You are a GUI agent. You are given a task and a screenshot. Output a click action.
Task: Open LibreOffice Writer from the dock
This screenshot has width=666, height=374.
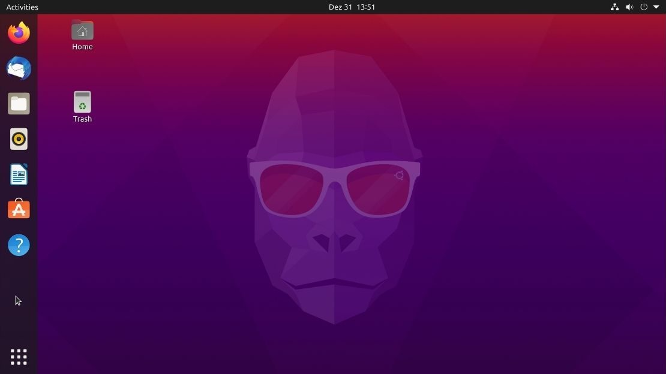pyautogui.click(x=19, y=174)
